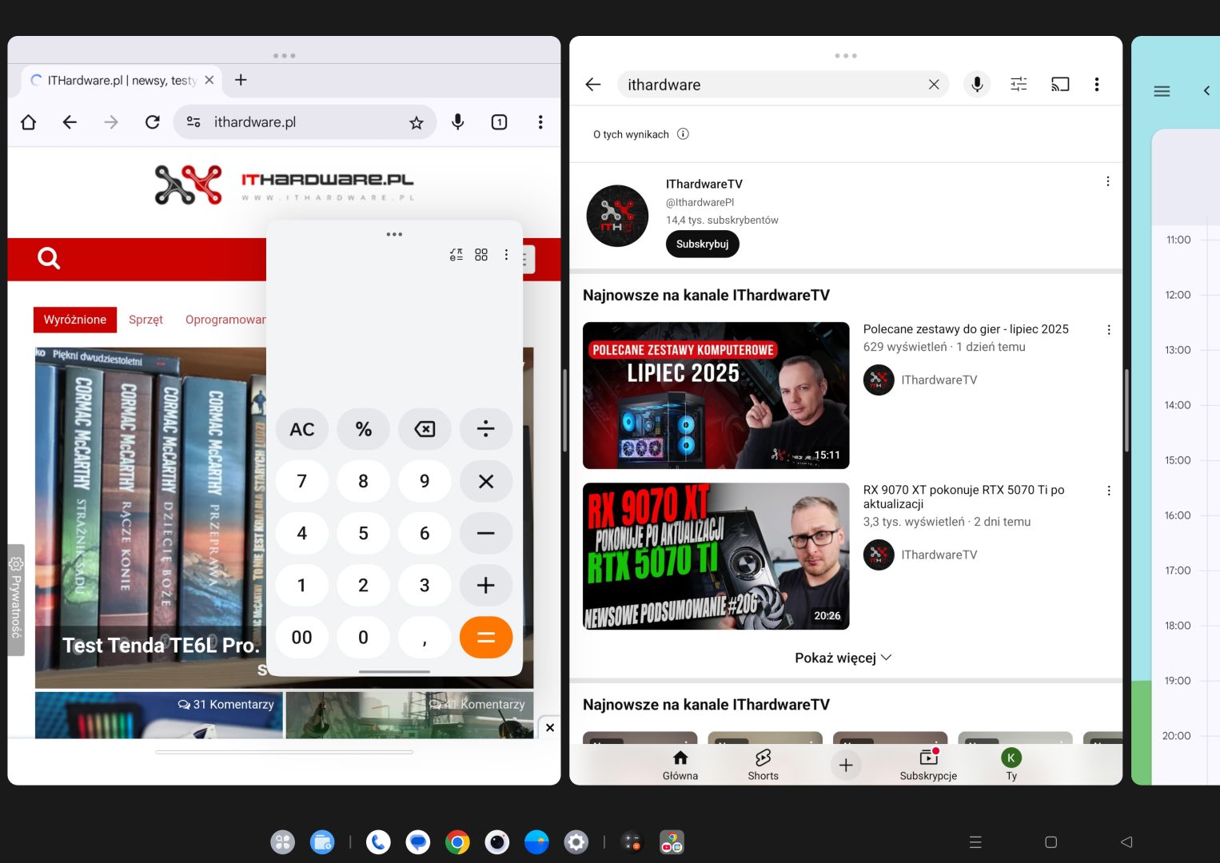Open options for RX 9070 XT video

(1109, 491)
